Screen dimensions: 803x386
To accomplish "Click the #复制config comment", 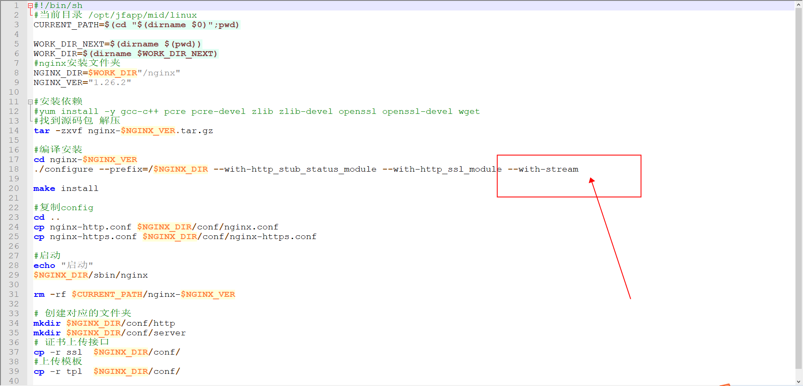I will pos(63,208).
